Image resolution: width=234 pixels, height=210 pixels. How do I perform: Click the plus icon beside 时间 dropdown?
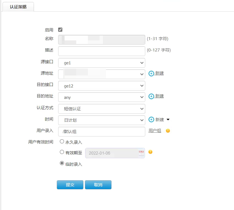pyautogui.click(x=151, y=119)
